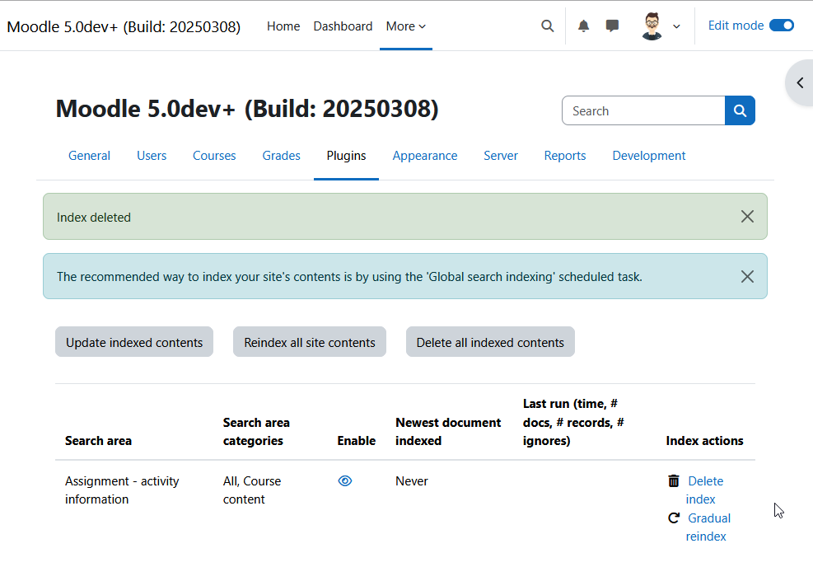This screenshot has width=813, height=567.
Task: Open the Gradual reindex link
Action: coord(708,527)
